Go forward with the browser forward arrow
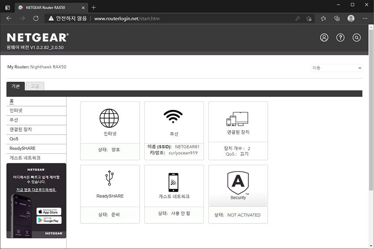The image size is (374, 249). [23, 18]
